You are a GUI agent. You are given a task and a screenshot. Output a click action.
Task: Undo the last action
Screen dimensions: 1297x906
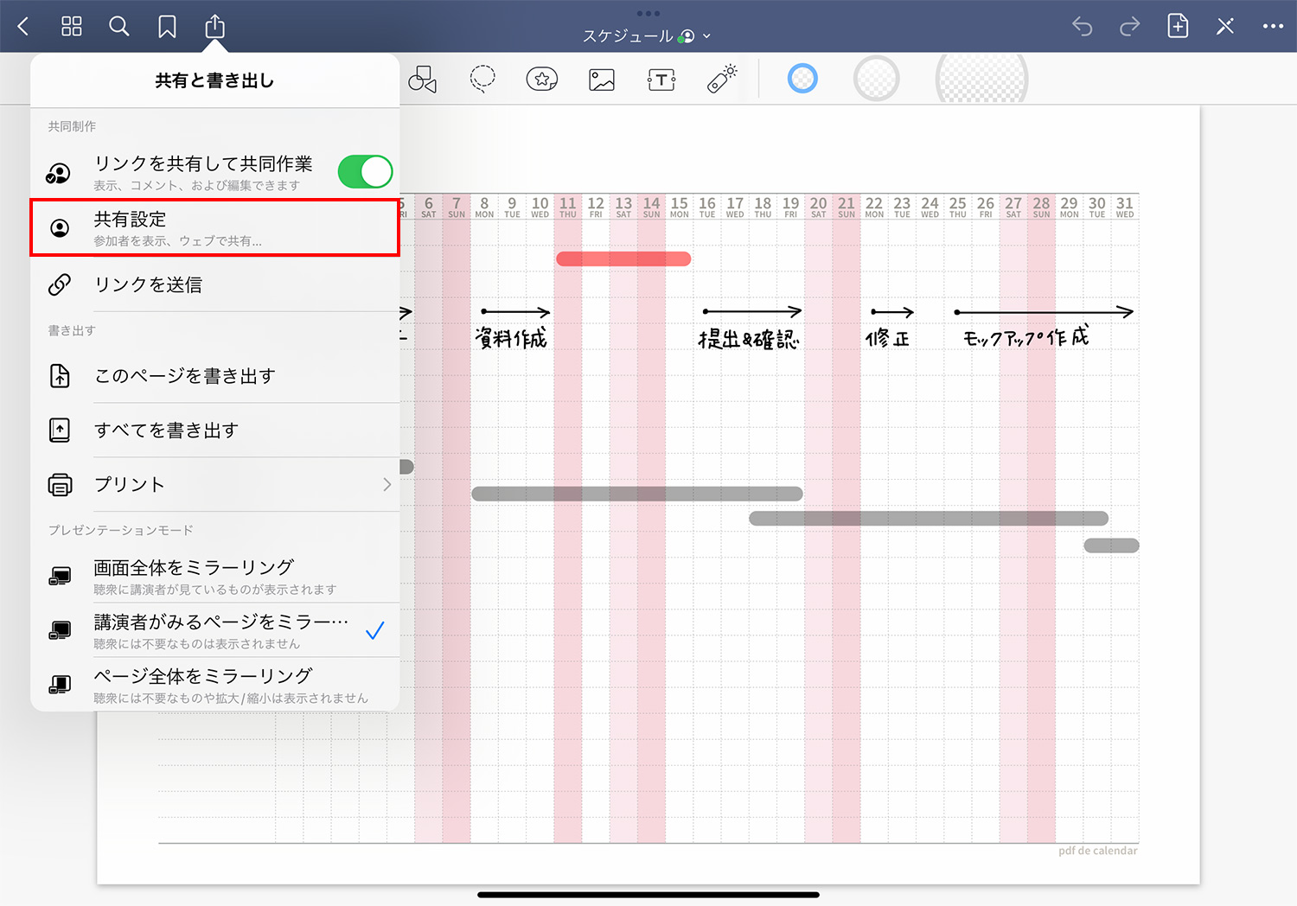[1083, 27]
